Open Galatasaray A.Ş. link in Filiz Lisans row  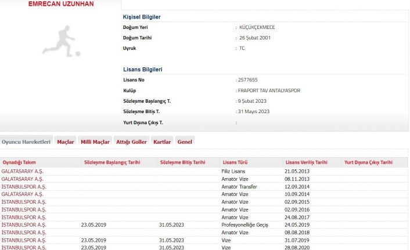22,172
